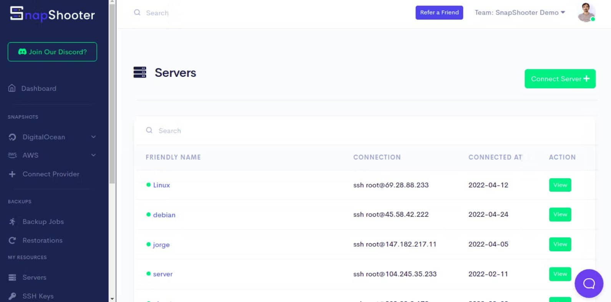Click the sidebar scrollbar down arrow
Screen dimensions: 611x302
[112, 299]
